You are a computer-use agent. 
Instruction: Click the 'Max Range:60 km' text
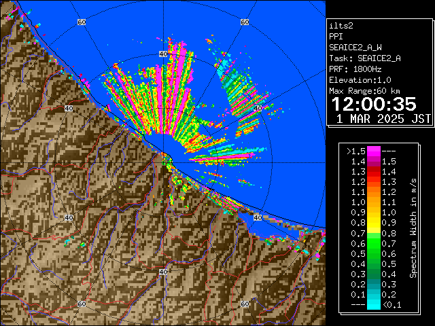click(x=364, y=91)
